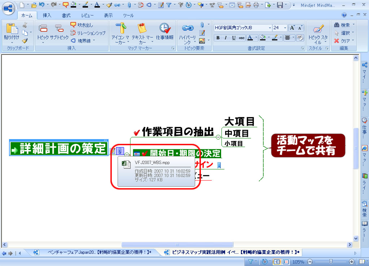
Task: Click the paperclip attachment icon on 詳細計画の策定
Action: [120, 151]
